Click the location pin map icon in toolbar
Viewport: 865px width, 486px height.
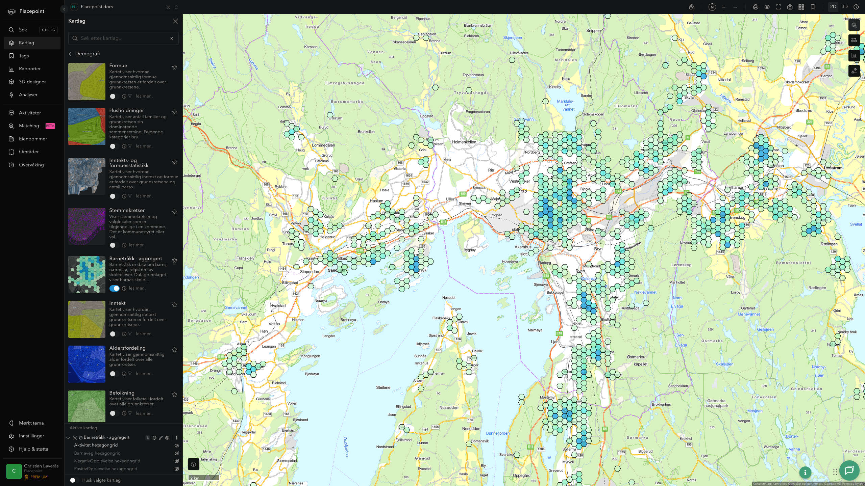(x=692, y=7)
